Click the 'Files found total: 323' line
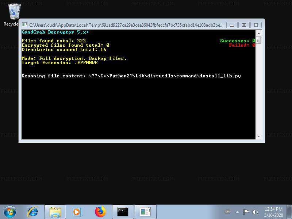292x219 pixels. [54, 41]
